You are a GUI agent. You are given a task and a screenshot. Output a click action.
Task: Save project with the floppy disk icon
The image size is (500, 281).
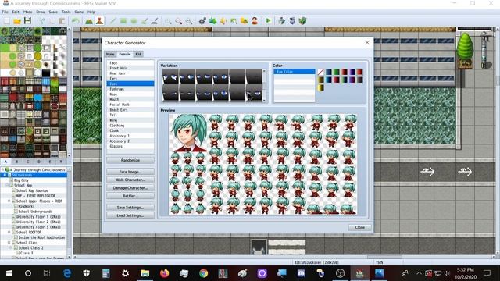tap(28, 21)
